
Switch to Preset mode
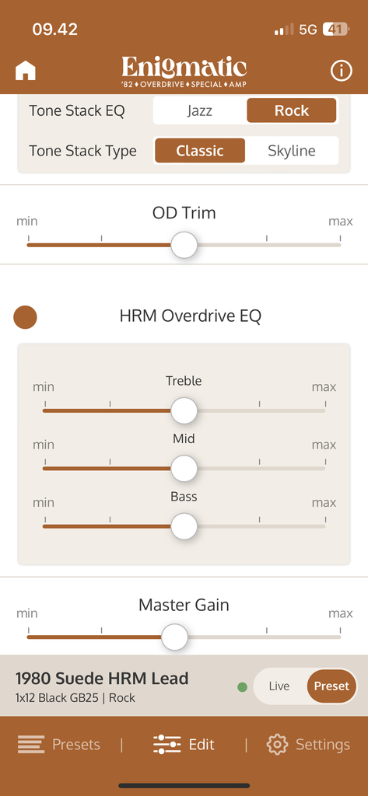331,686
